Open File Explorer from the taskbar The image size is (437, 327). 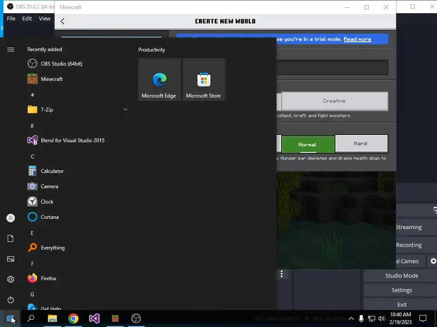pos(52,318)
